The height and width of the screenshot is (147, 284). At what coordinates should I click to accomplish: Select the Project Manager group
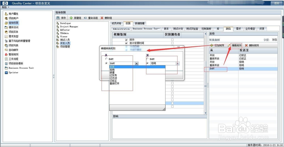click(69, 27)
